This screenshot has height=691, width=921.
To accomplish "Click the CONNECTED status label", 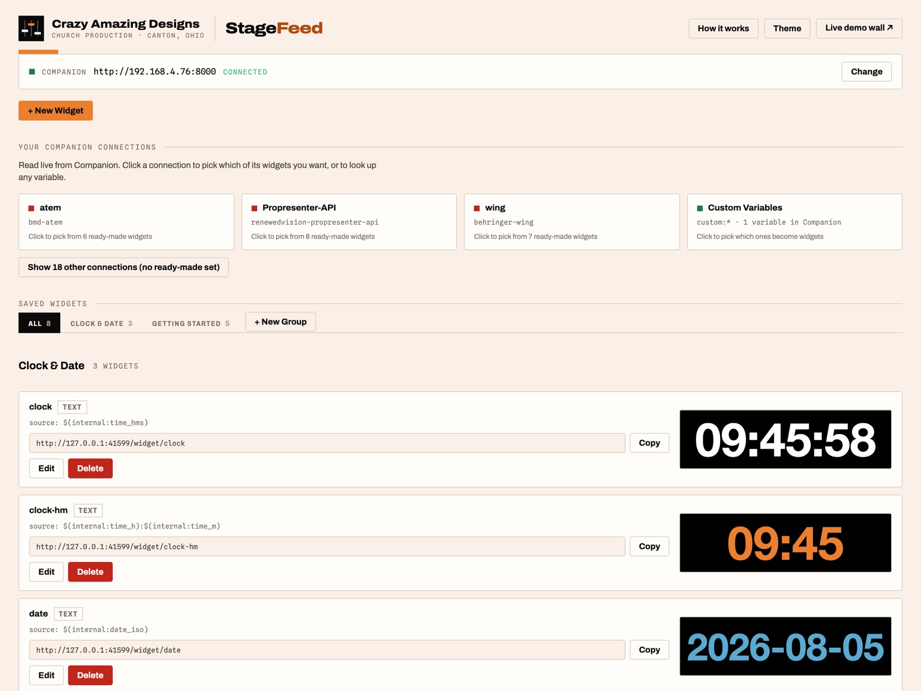I will coord(245,72).
